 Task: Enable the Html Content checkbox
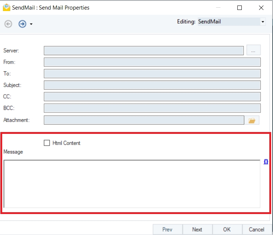coord(47,143)
